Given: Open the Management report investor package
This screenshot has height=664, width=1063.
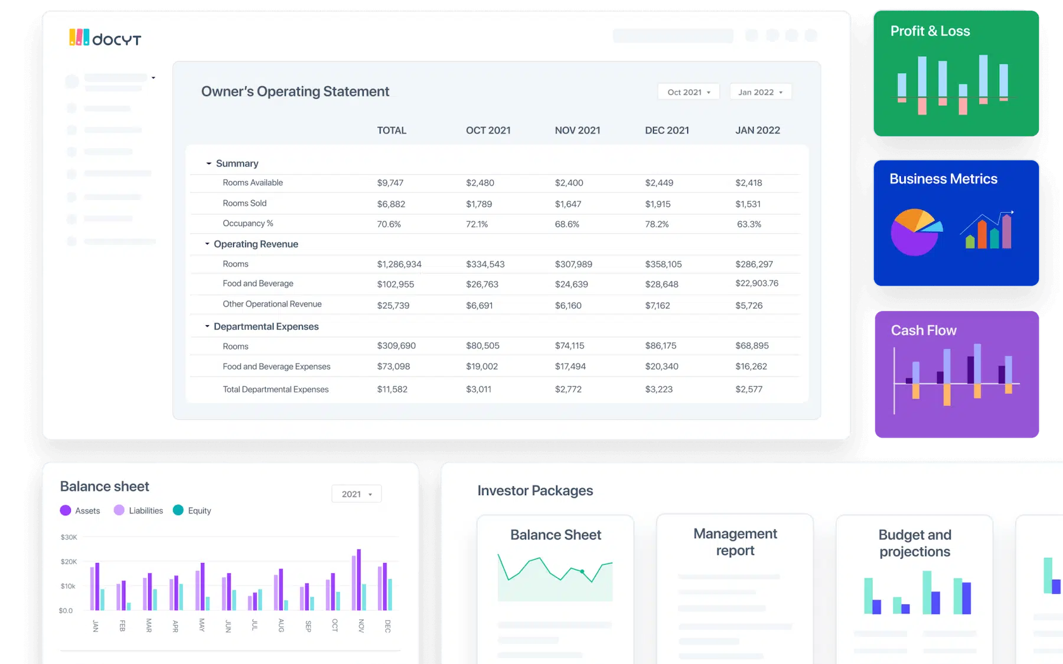Looking at the screenshot, I should click(735, 589).
